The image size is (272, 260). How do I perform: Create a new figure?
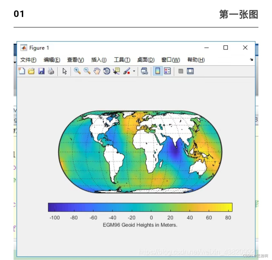click(x=22, y=71)
